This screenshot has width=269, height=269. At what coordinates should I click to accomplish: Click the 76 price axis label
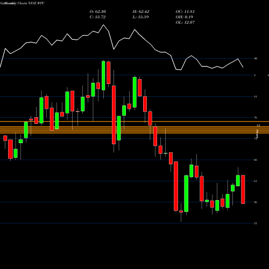pos(256,118)
